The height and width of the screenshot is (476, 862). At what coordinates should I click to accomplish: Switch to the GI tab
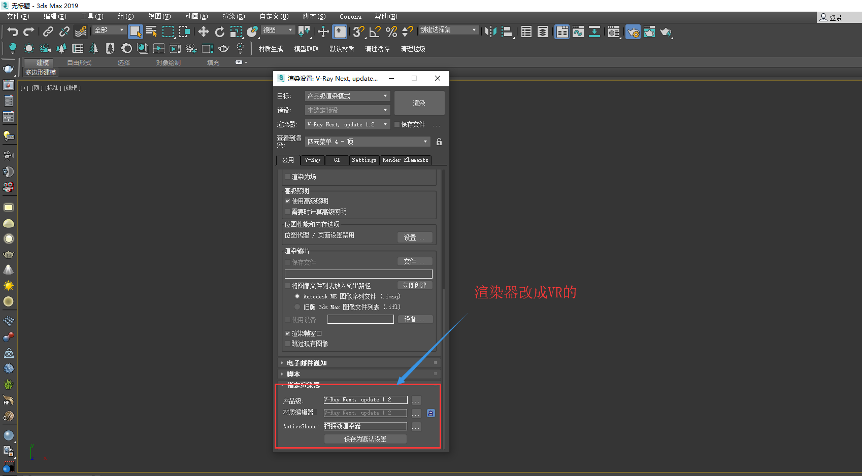coord(337,160)
